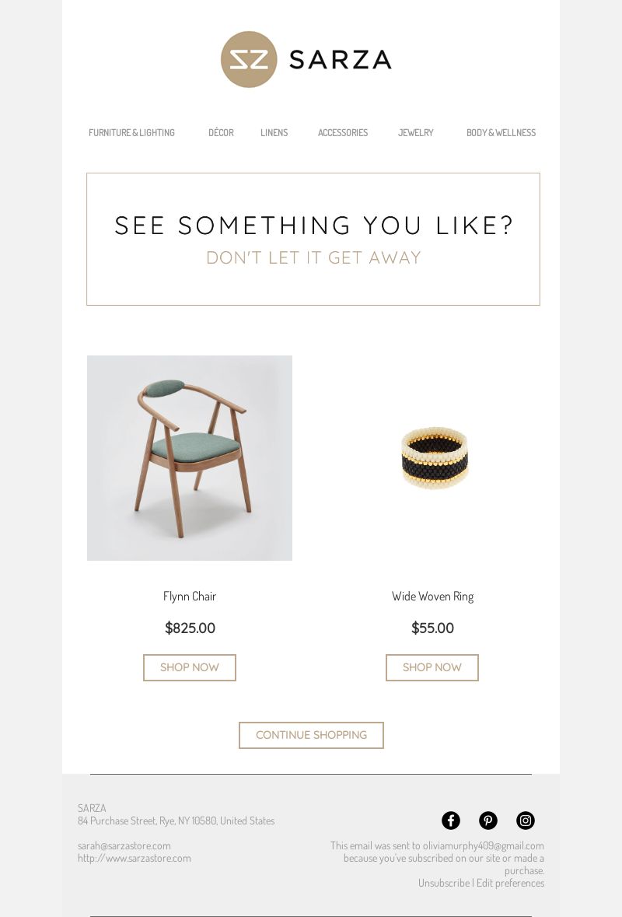Open Body & Wellness category
Viewport: 622px width, 917px height.
click(501, 133)
